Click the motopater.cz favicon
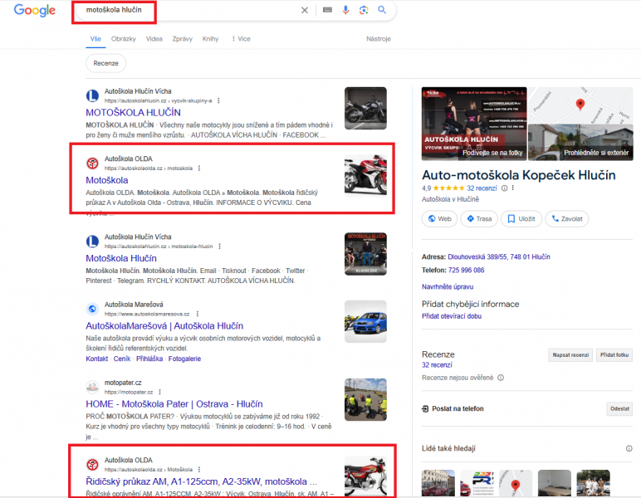641x498 pixels. 92,387
